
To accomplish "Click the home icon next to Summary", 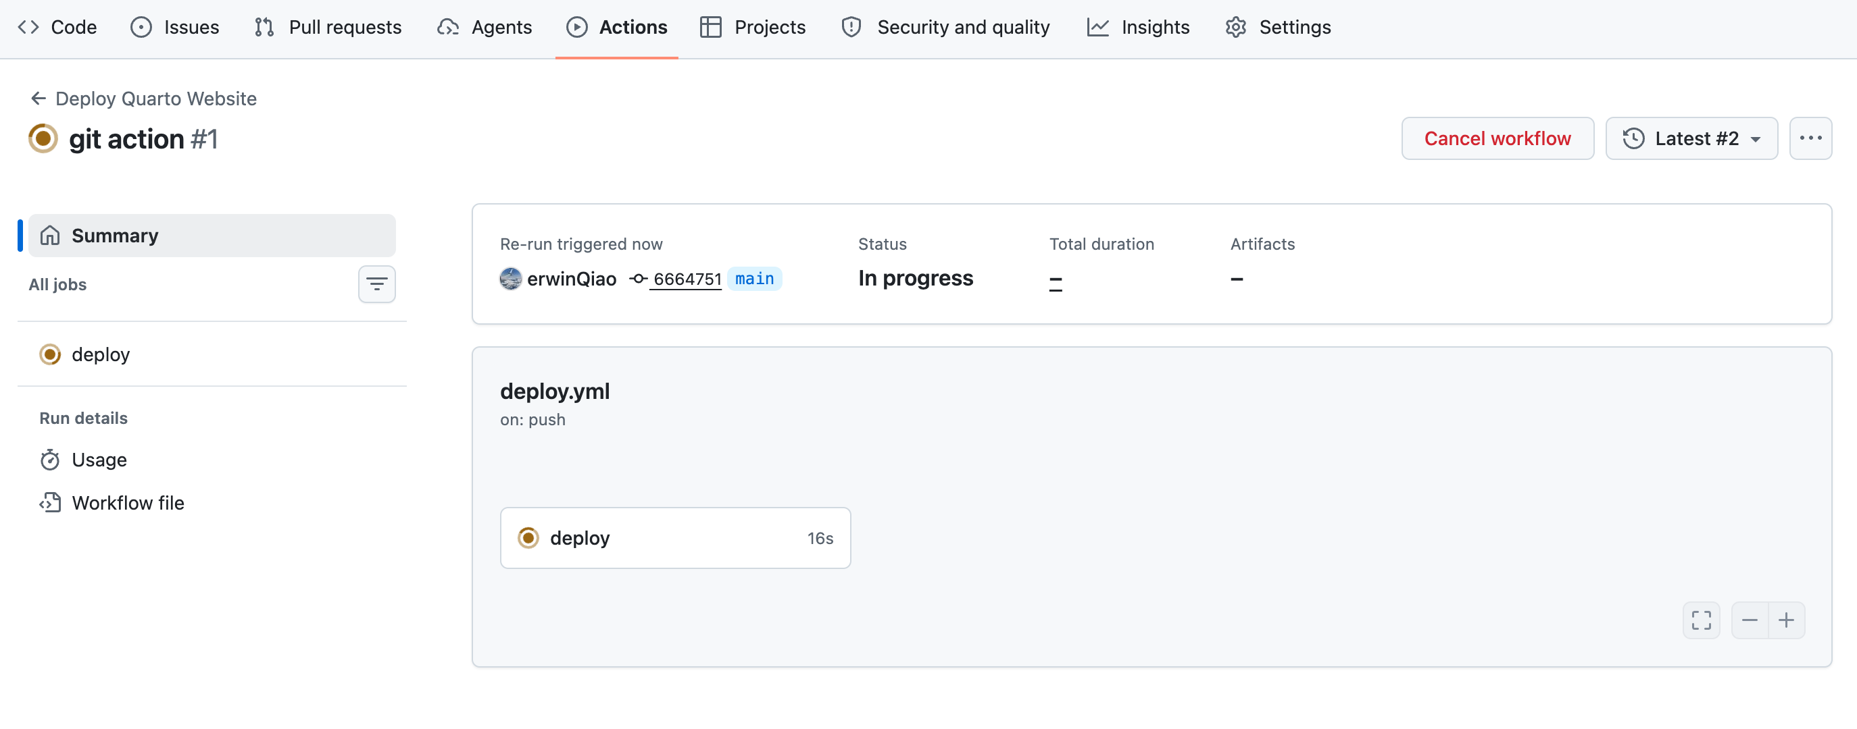I will point(50,236).
